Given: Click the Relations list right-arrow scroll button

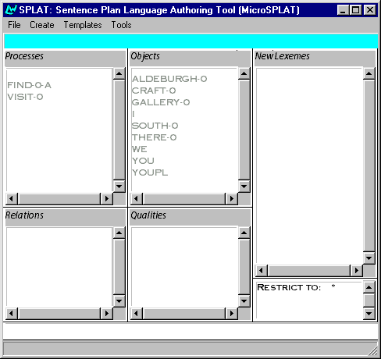Looking at the screenshot, I should [x=107, y=314].
